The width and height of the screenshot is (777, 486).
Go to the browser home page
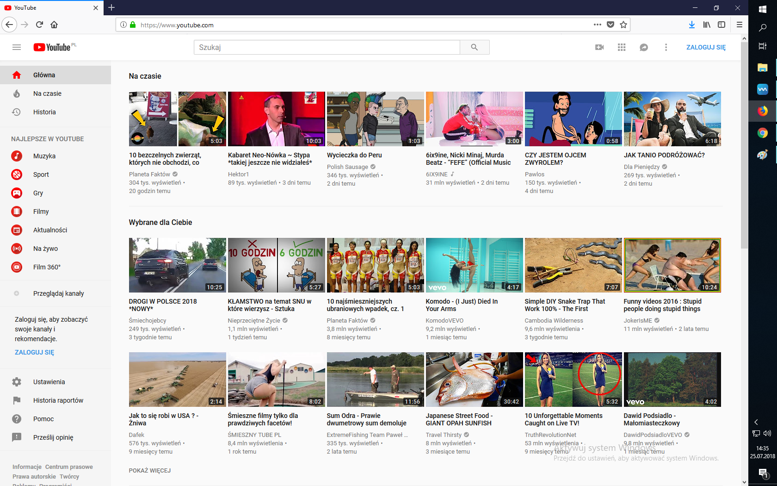pyautogui.click(x=54, y=25)
